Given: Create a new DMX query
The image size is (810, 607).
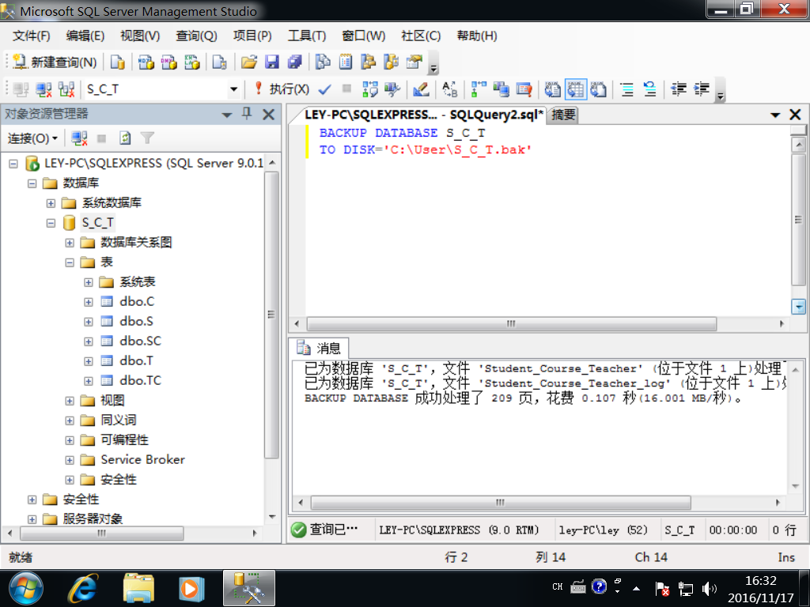Looking at the screenshot, I should [169, 62].
